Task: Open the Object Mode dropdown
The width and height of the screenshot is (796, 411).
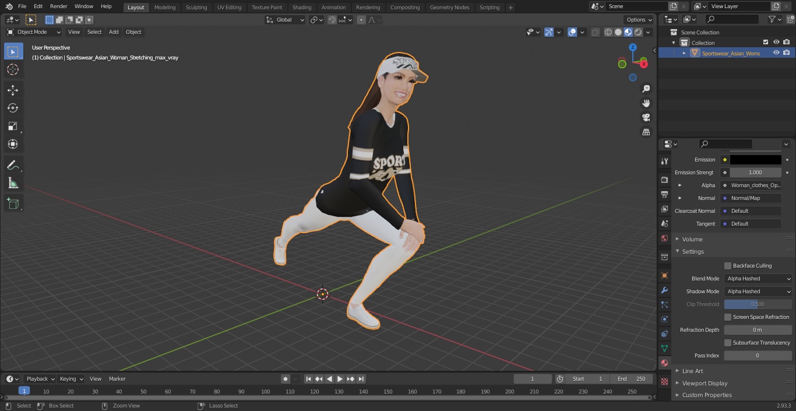Action: pos(34,32)
